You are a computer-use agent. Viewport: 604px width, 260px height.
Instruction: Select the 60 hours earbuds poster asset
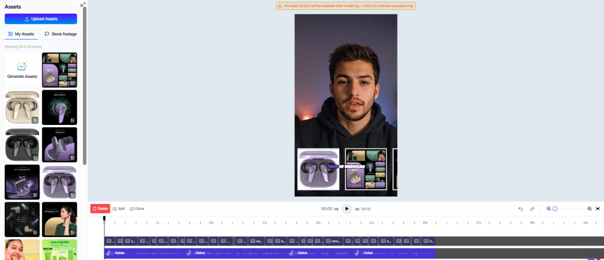pyautogui.click(x=22, y=182)
